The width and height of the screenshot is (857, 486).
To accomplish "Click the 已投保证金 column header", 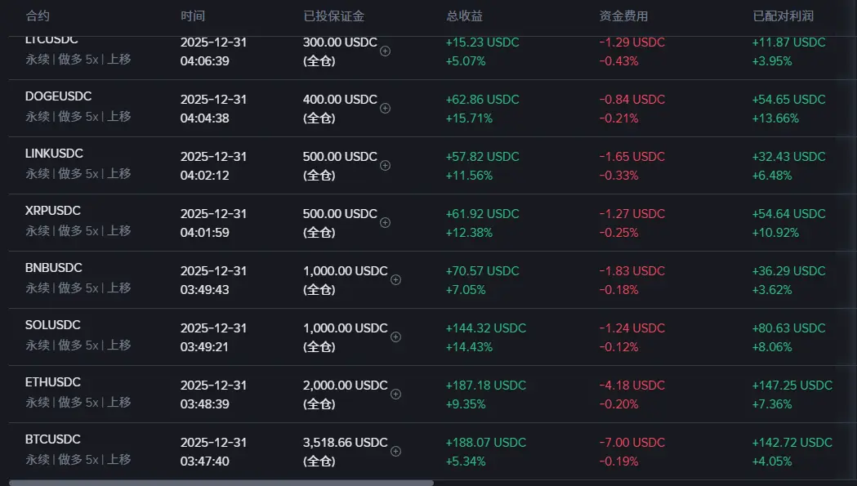I will 334,16.
